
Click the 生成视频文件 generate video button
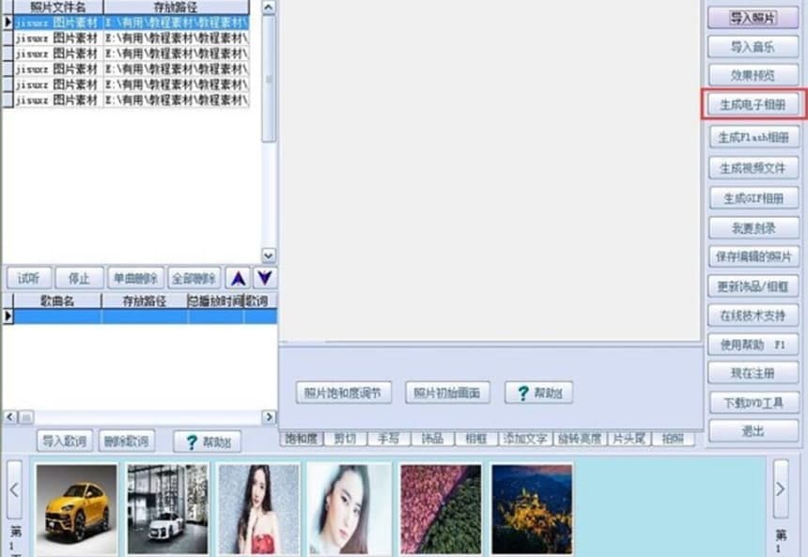click(x=752, y=166)
